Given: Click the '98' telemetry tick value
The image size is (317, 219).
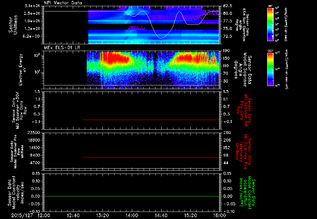Looking at the screenshot, I should click(x=226, y=155).
